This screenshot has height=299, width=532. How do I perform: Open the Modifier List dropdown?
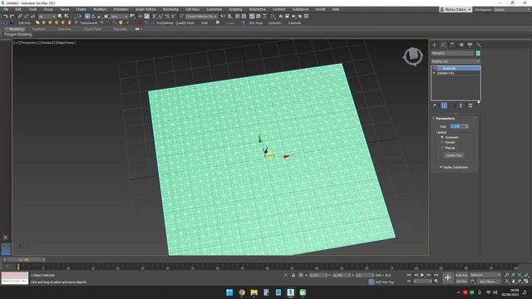coord(456,61)
